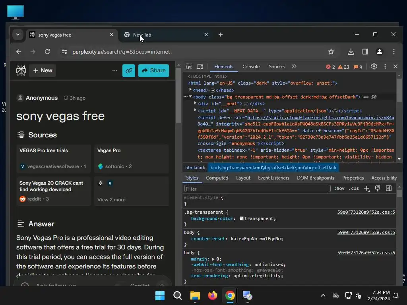Toggle the DevTools inspect element picker

[x=189, y=67]
